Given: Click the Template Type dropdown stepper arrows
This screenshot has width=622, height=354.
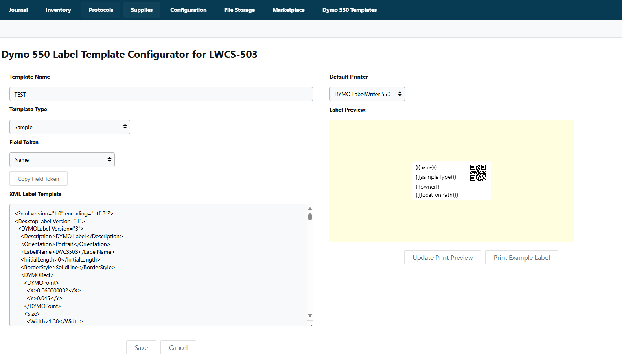Looking at the screenshot, I should (x=125, y=127).
